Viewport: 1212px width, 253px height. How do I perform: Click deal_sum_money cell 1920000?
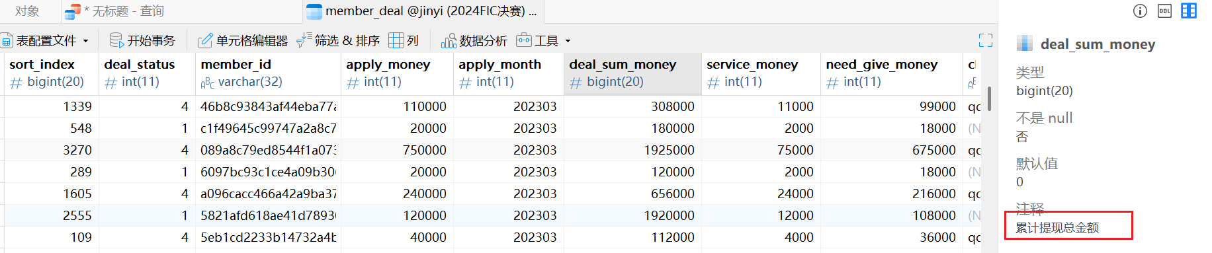632,215
